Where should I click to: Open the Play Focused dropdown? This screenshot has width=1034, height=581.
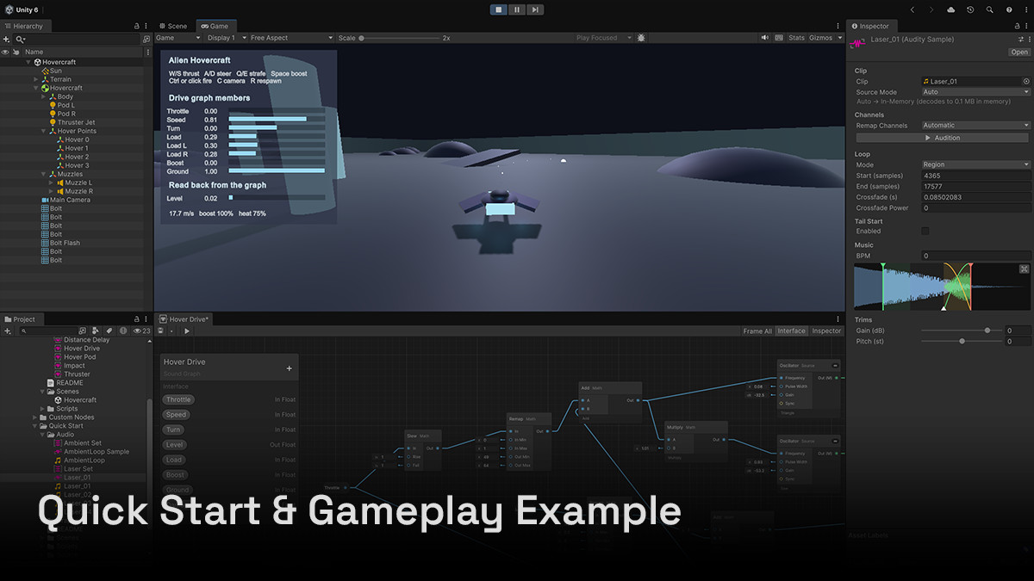[603, 38]
